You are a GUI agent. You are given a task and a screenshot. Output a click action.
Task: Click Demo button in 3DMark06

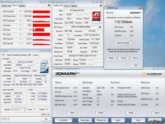(x=138, y=120)
